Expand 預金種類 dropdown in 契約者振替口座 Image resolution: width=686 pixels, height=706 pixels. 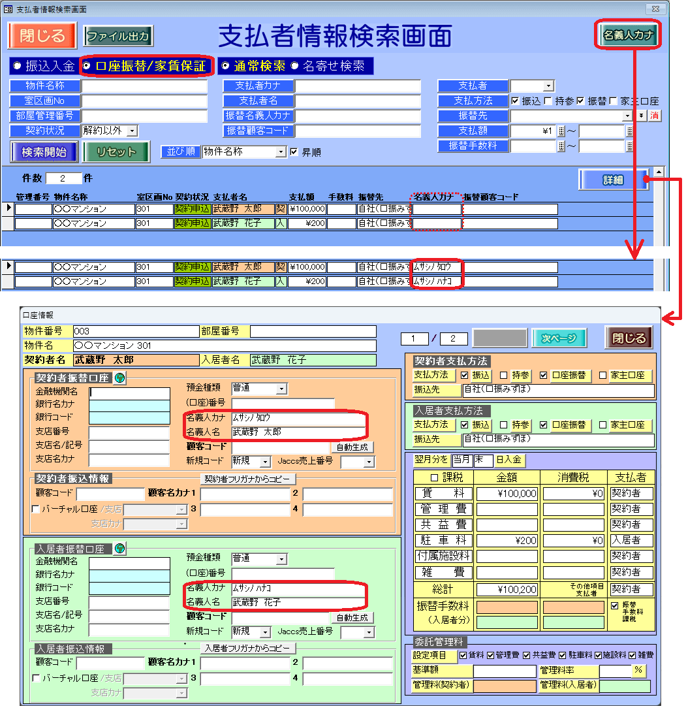click(281, 389)
